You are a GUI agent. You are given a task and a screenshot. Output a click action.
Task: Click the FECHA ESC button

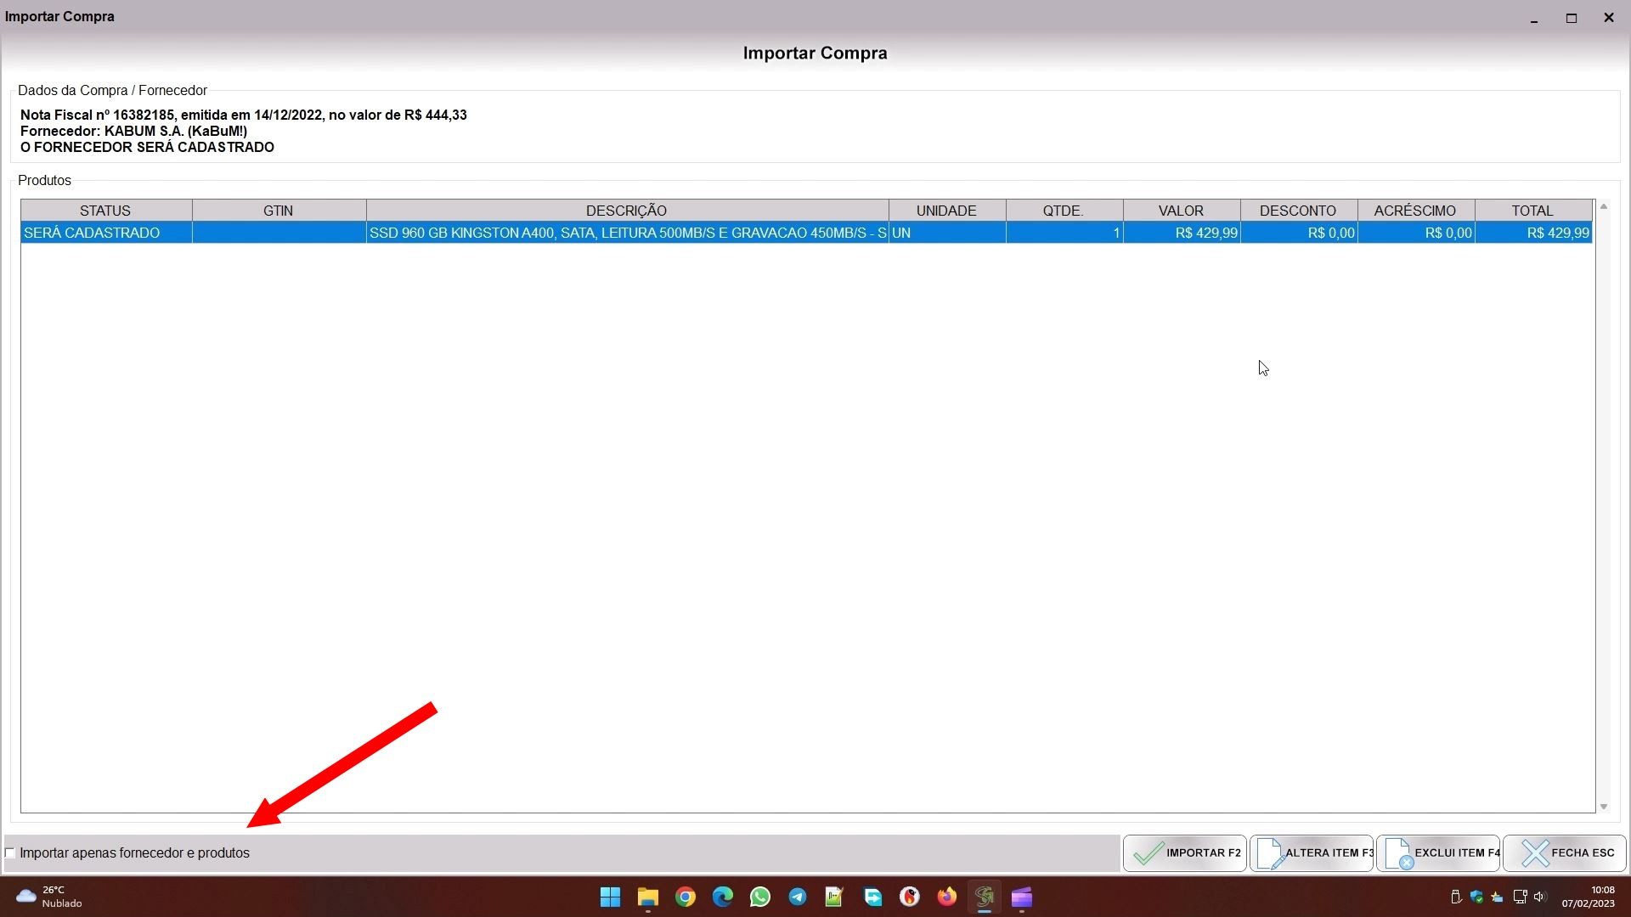tap(1565, 853)
